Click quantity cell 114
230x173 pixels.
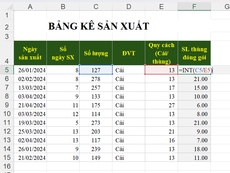[x=96, y=114]
